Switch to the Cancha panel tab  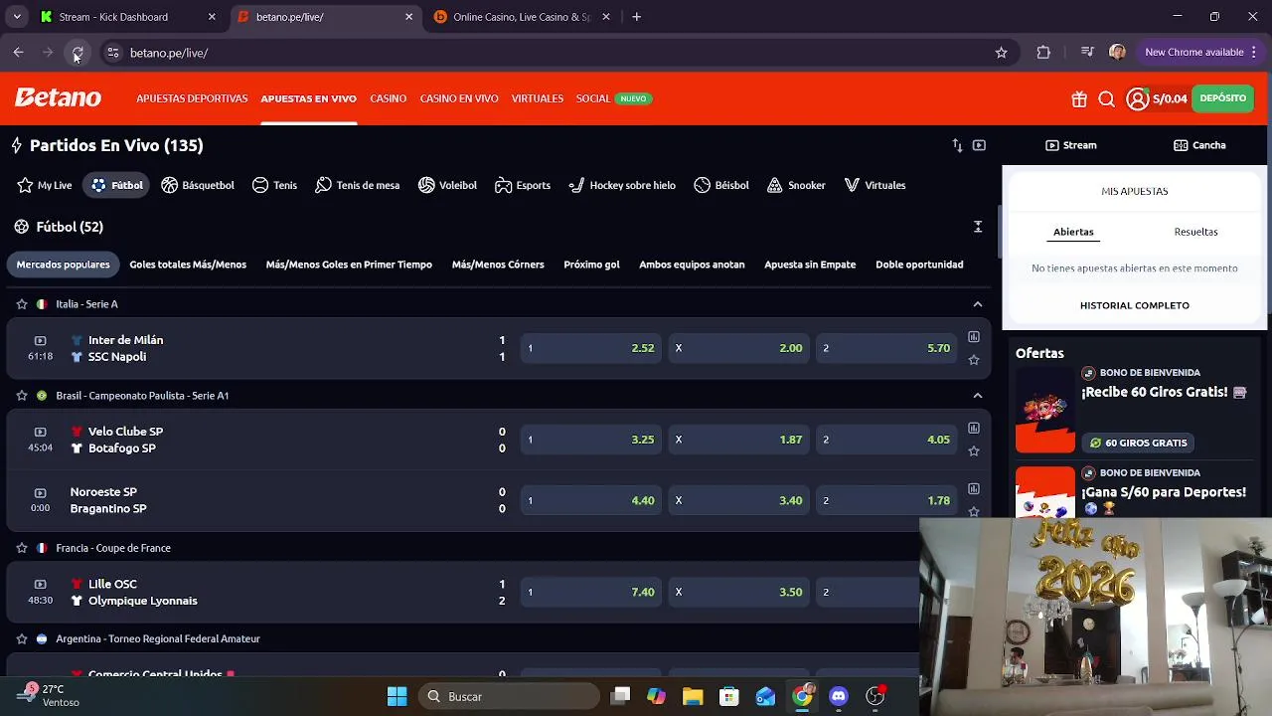tap(1199, 145)
